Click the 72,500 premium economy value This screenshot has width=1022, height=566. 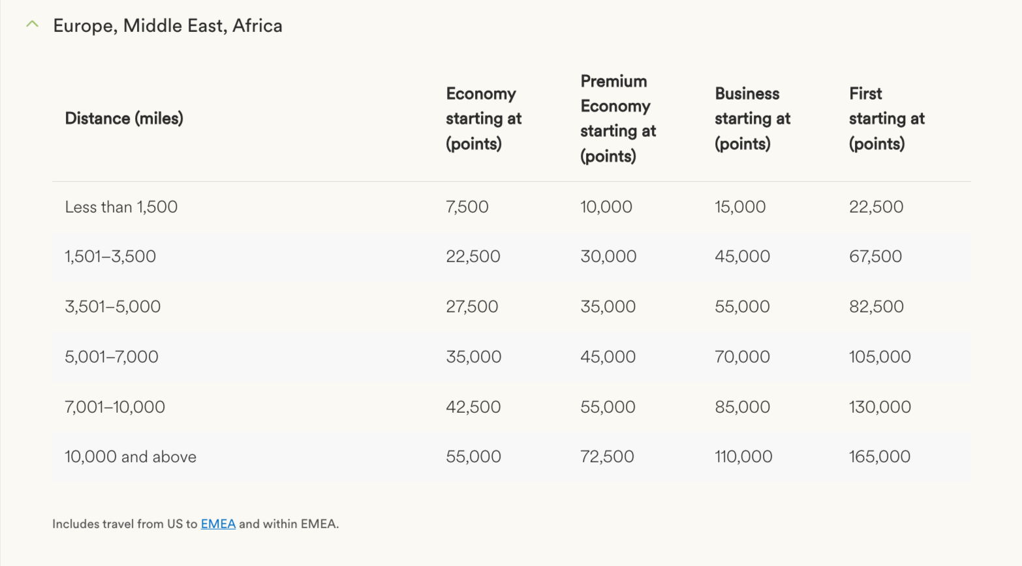(x=607, y=457)
